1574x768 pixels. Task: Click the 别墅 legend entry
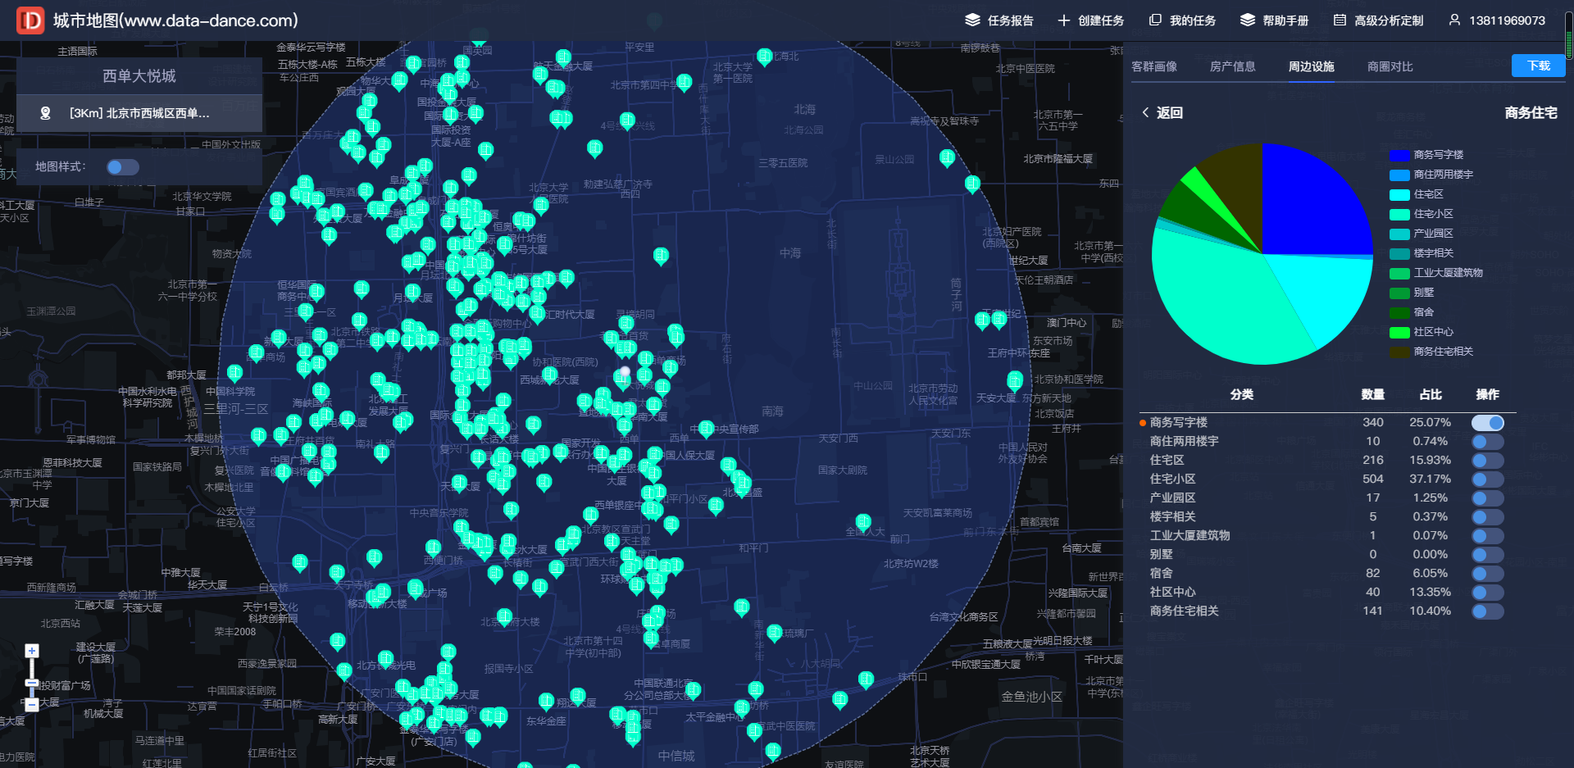(x=1412, y=293)
